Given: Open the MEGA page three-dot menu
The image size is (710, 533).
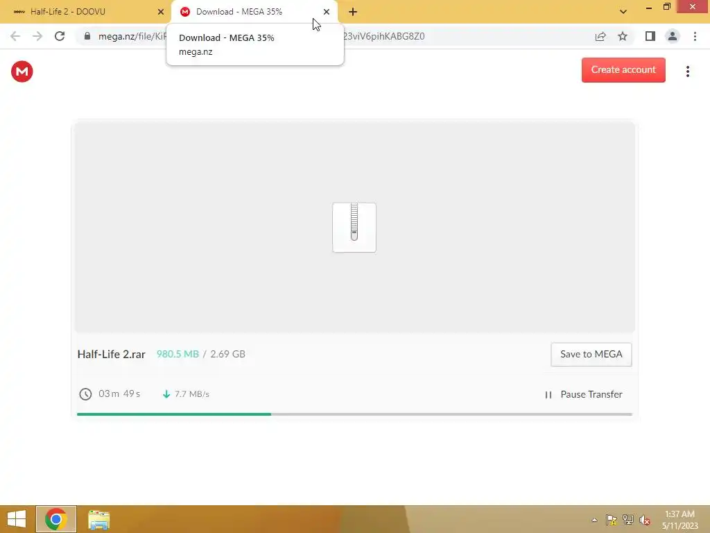Looking at the screenshot, I should pyautogui.click(x=687, y=71).
